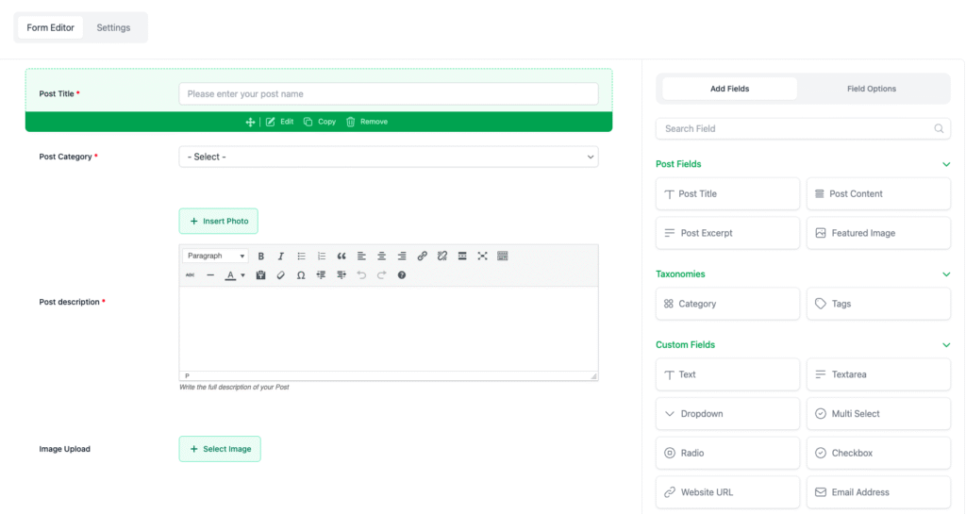Screen dimensions: 966x514
Task: Add a Radio field to the form
Action: tap(727, 453)
